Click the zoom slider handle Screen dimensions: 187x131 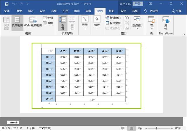click(x=157, y=128)
